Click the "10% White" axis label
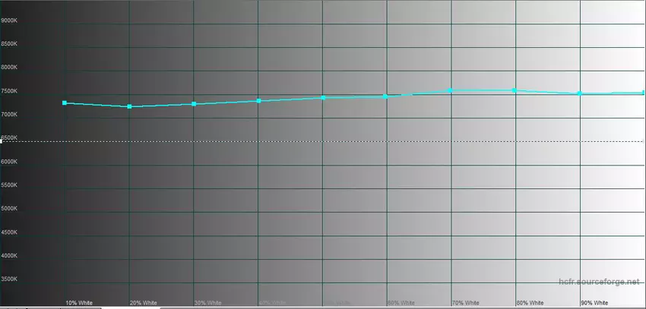This screenshot has width=646, height=309. coord(79,303)
